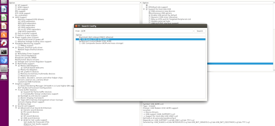Collapse the Sound card support node

(13, 106)
